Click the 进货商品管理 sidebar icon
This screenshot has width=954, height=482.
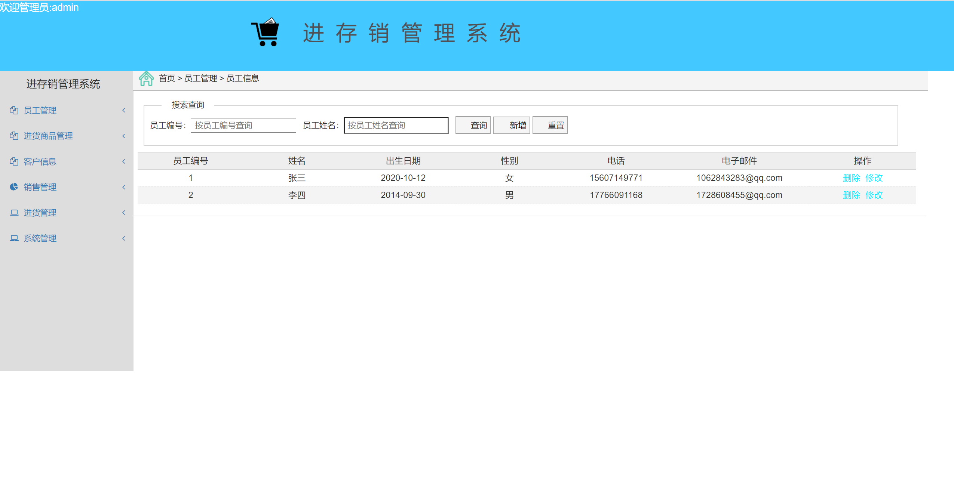click(14, 136)
